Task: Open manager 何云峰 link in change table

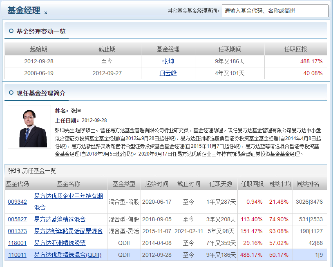Action: tap(168, 73)
